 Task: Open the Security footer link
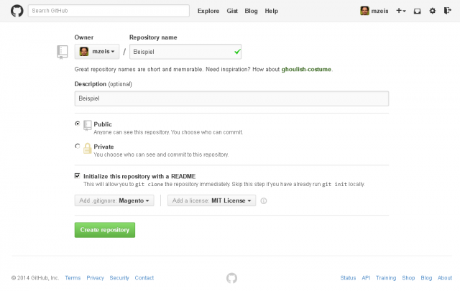(x=119, y=278)
